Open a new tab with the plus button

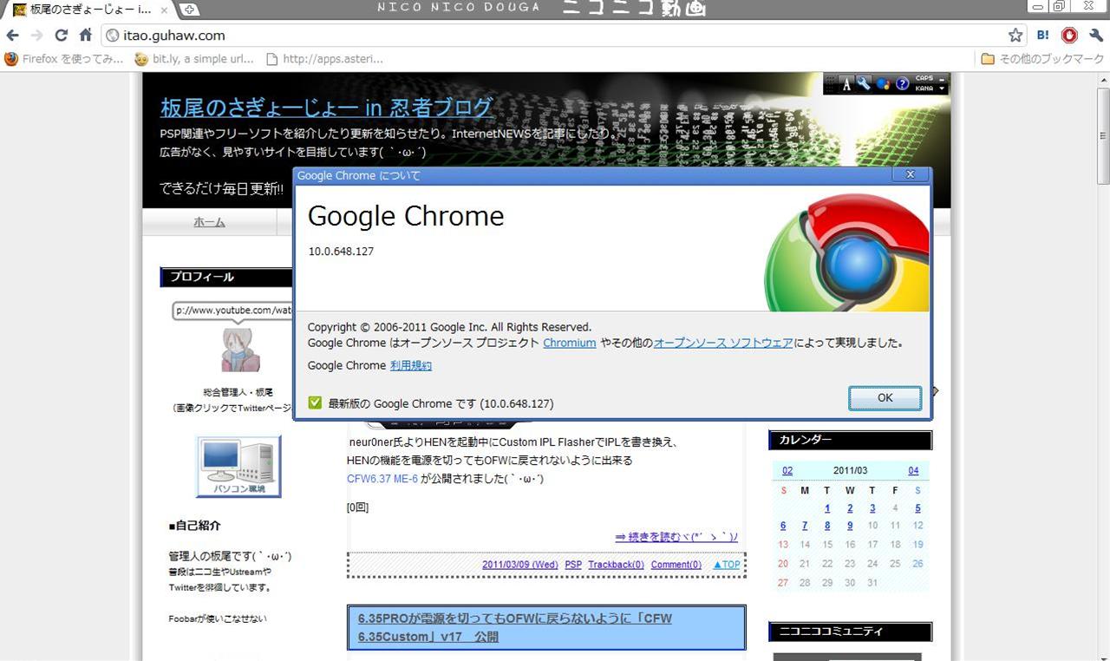click(x=188, y=10)
